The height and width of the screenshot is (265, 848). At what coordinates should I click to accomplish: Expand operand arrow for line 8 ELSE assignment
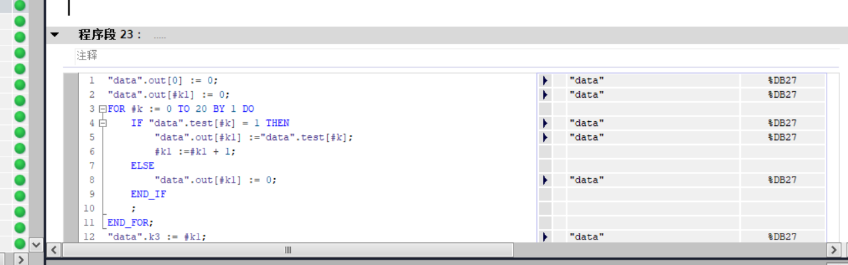tap(545, 180)
